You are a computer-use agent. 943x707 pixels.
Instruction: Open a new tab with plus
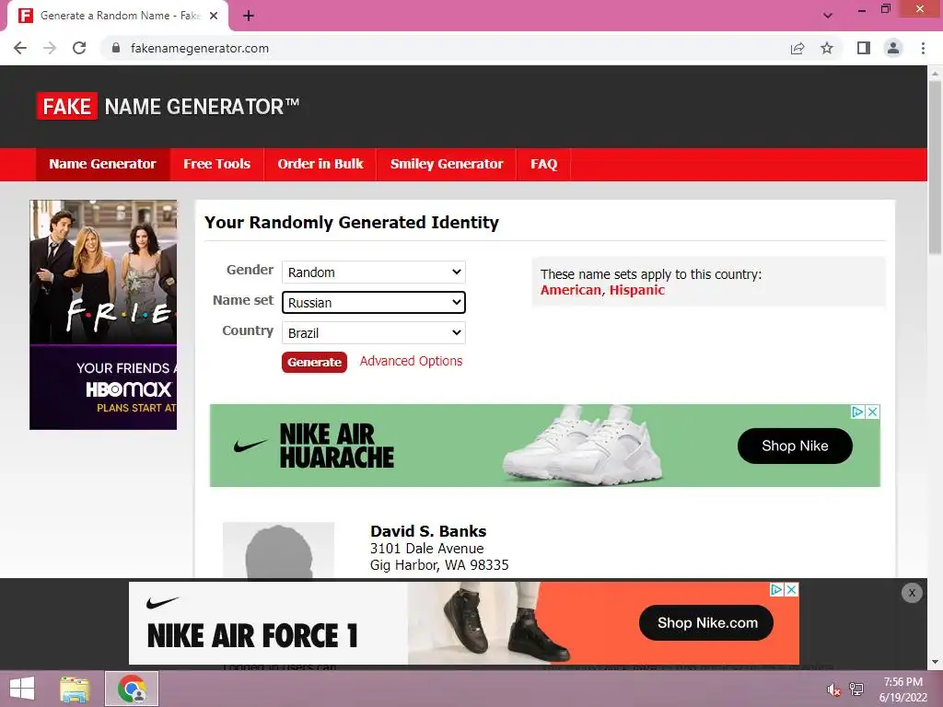pyautogui.click(x=249, y=17)
